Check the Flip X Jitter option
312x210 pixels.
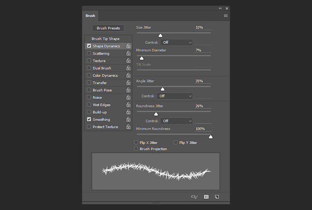point(136,142)
